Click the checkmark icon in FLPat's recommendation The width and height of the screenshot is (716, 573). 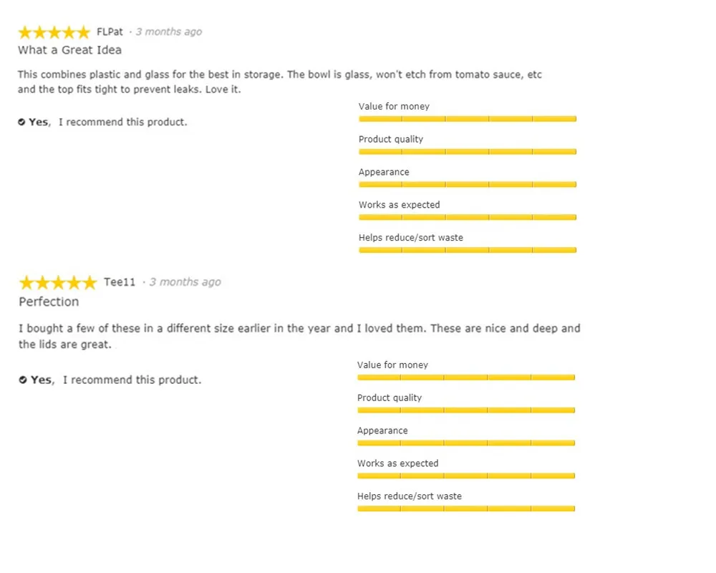coord(21,122)
